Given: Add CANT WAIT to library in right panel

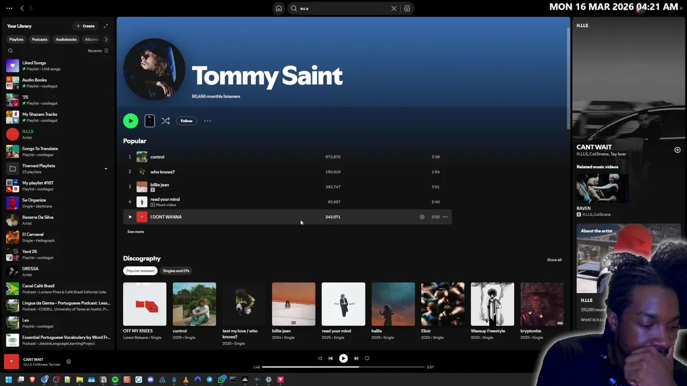Looking at the screenshot, I should point(677,150).
